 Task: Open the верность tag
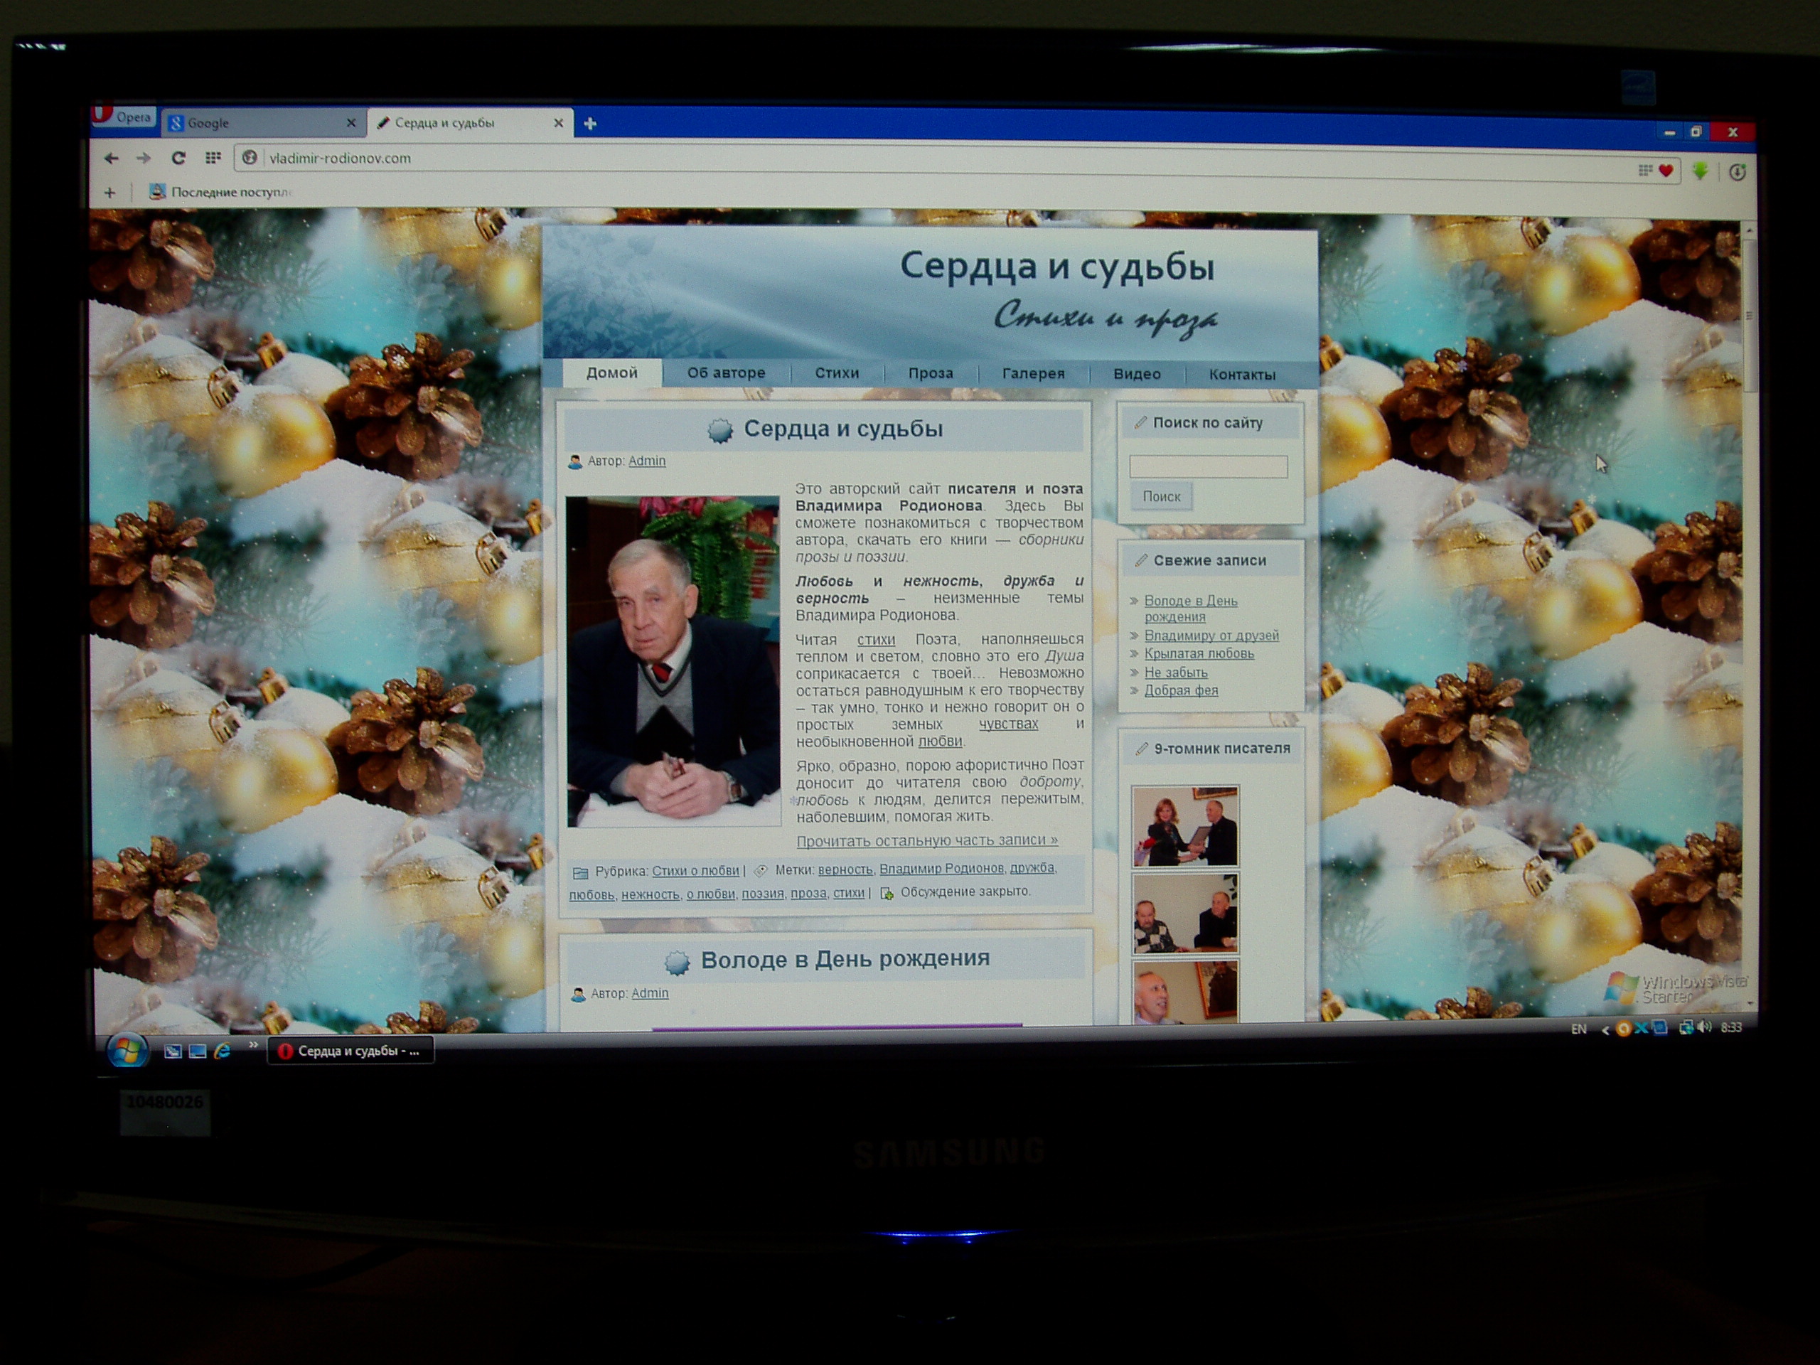pyautogui.click(x=845, y=869)
